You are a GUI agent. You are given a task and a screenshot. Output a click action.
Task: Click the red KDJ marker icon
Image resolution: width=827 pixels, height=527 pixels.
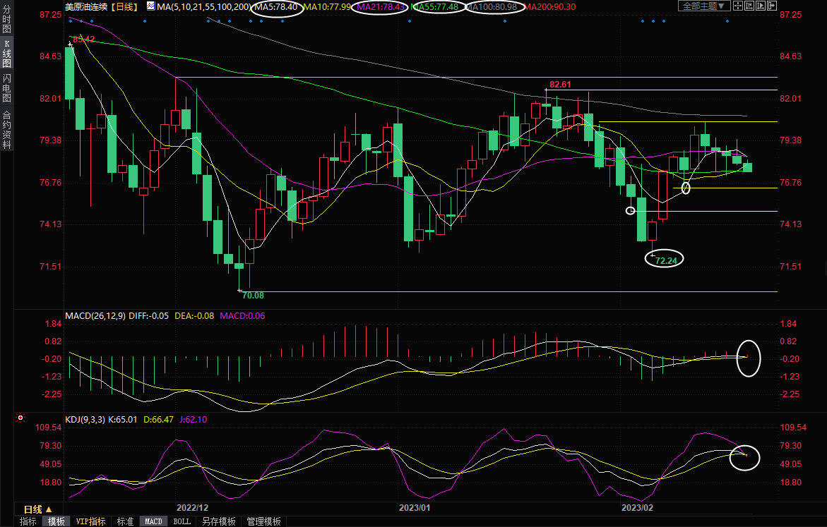pyautogui.click(x=20, y=418)
